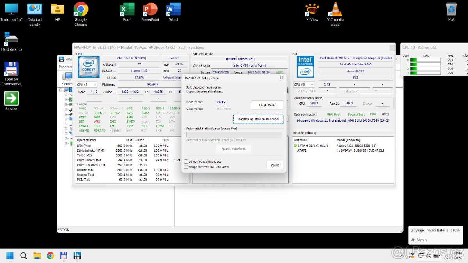Open the Windows Start menu
468x263 pixels.
[x=10, y=256]
